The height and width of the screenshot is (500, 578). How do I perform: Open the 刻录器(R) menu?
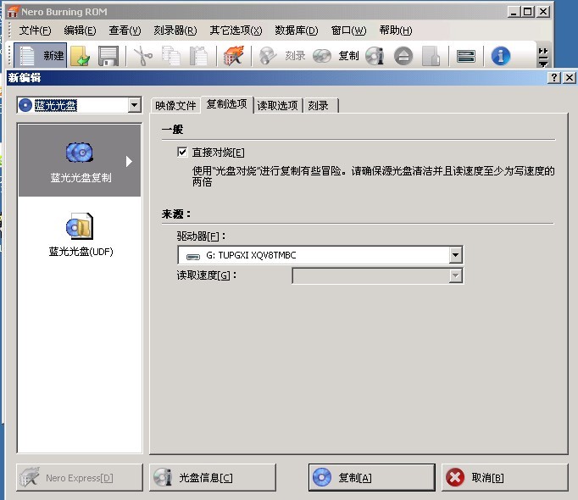[175, 31]
